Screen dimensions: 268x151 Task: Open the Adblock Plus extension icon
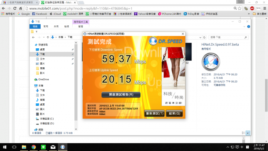click(252, 9)
